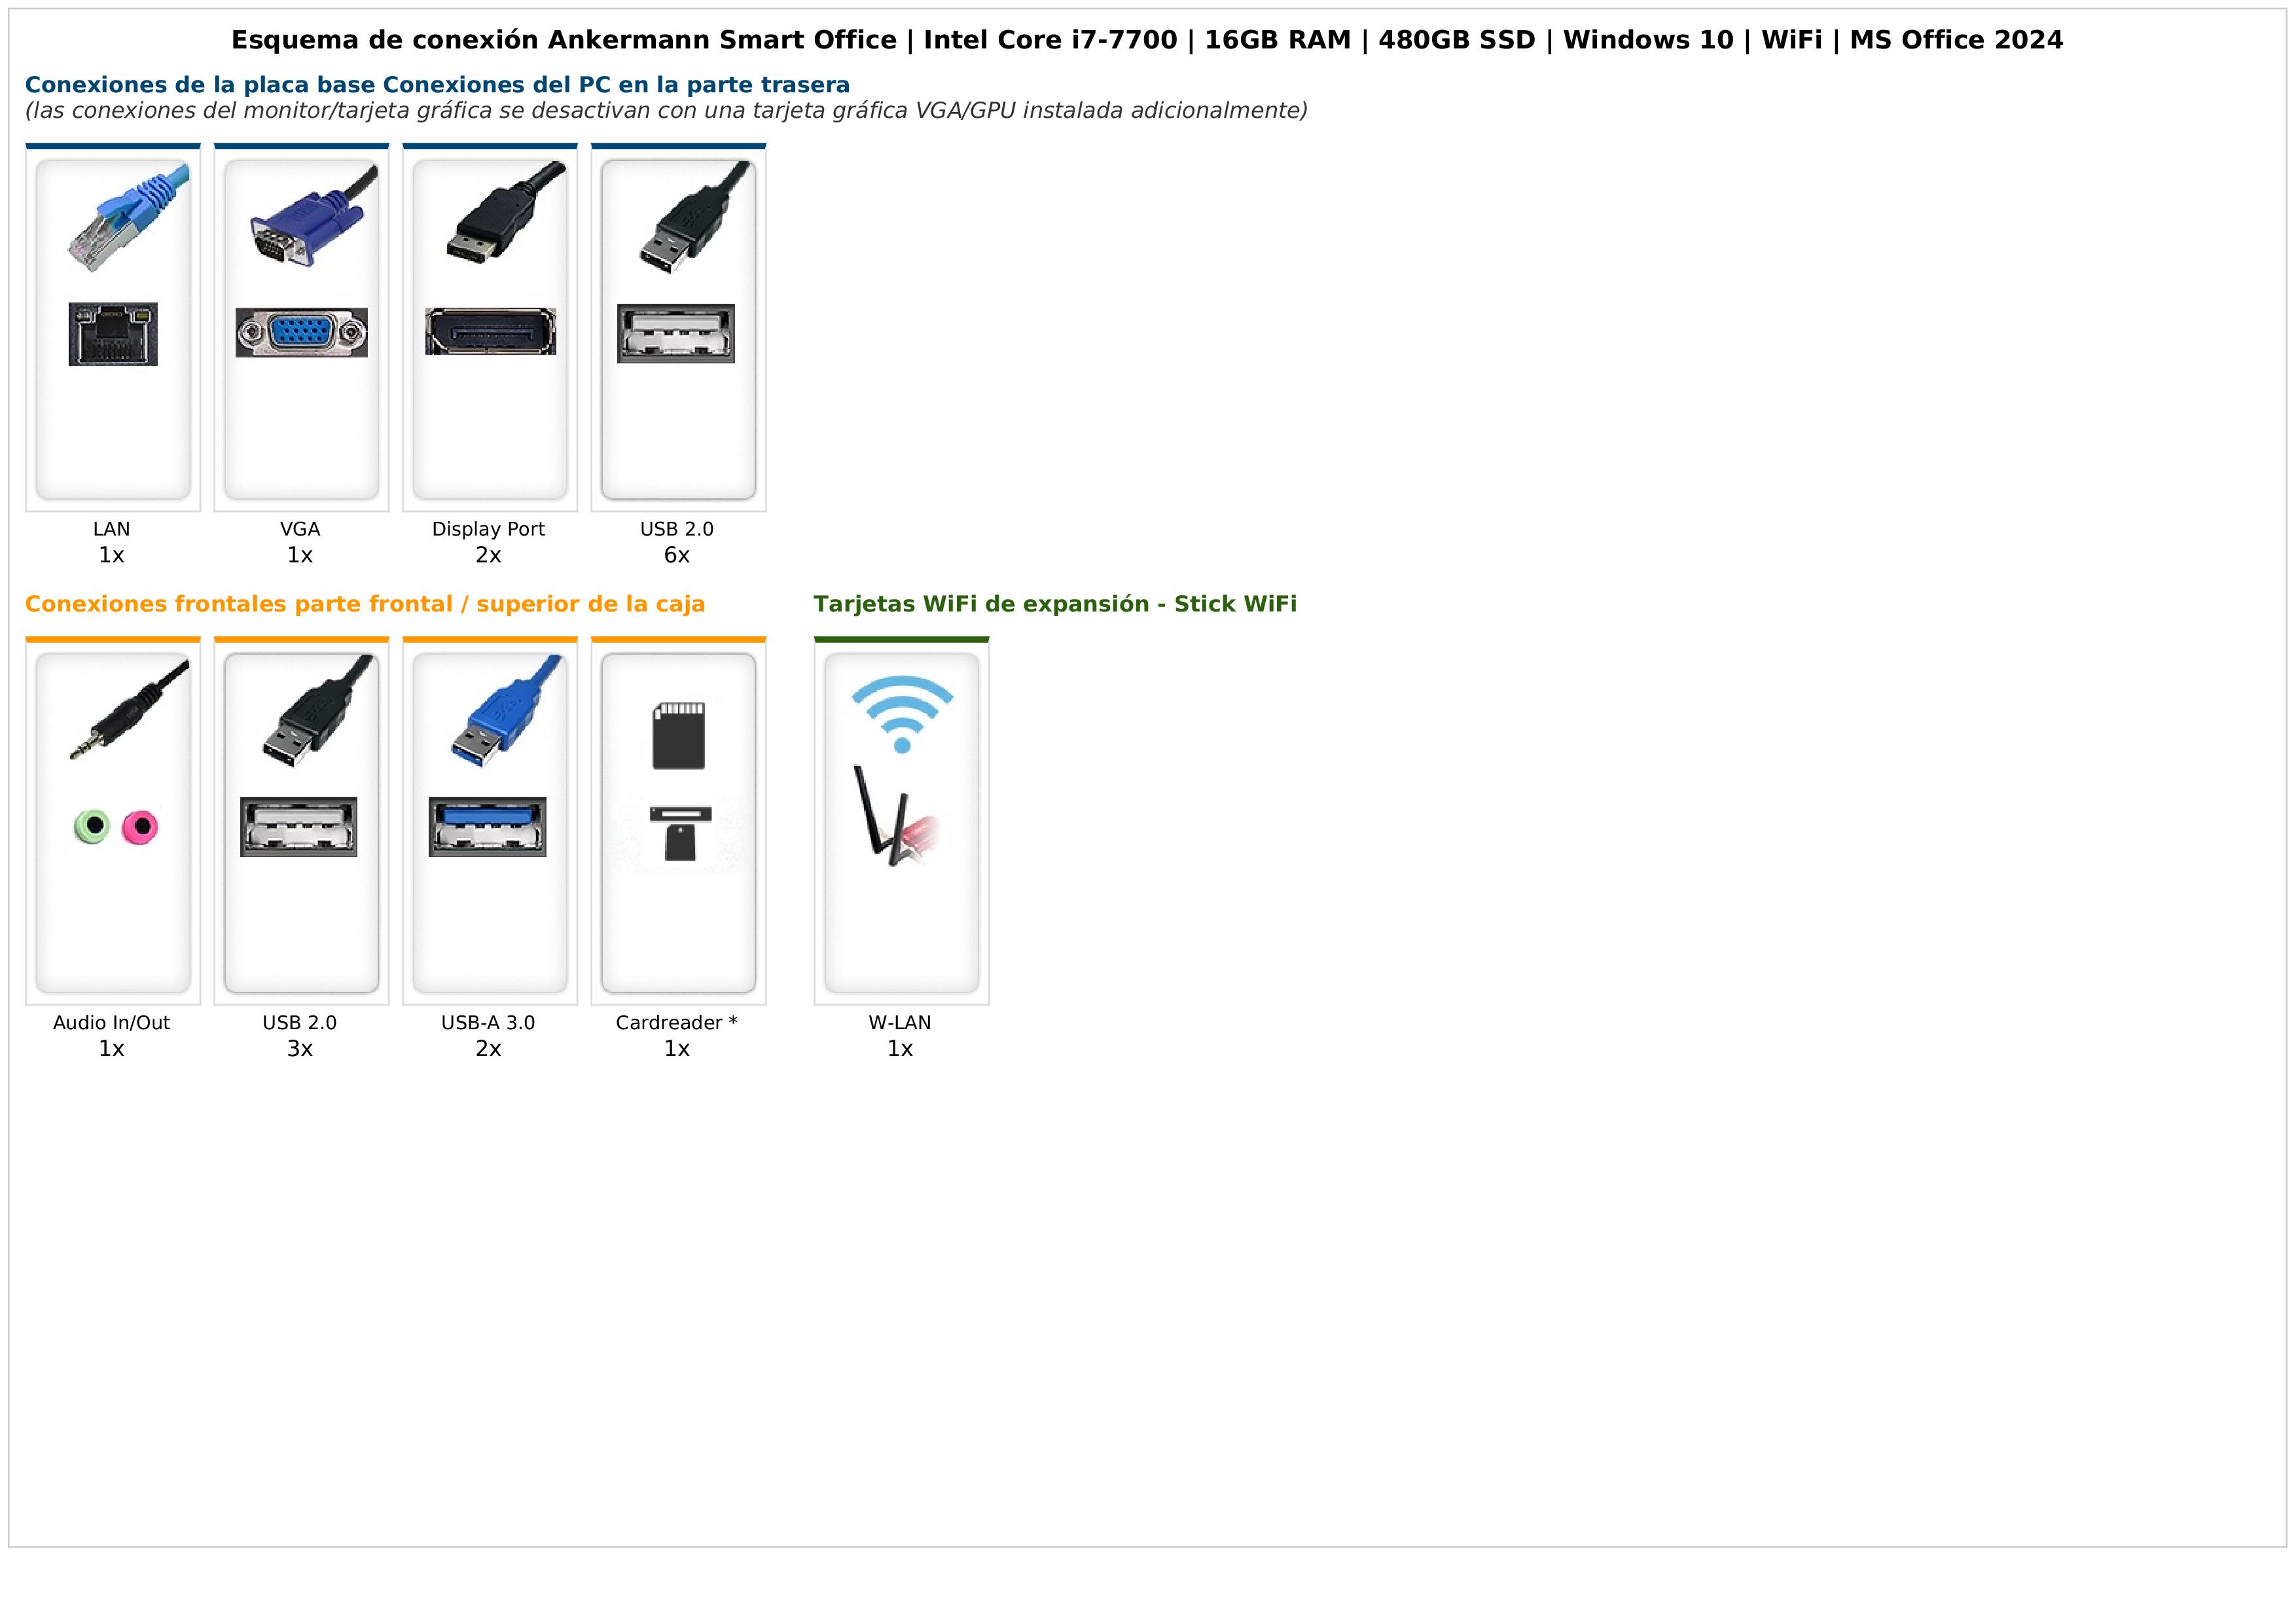Select the Display Port cable plug image
The width and height of the screenshot is (2296, 1623).
click(504, 213)
